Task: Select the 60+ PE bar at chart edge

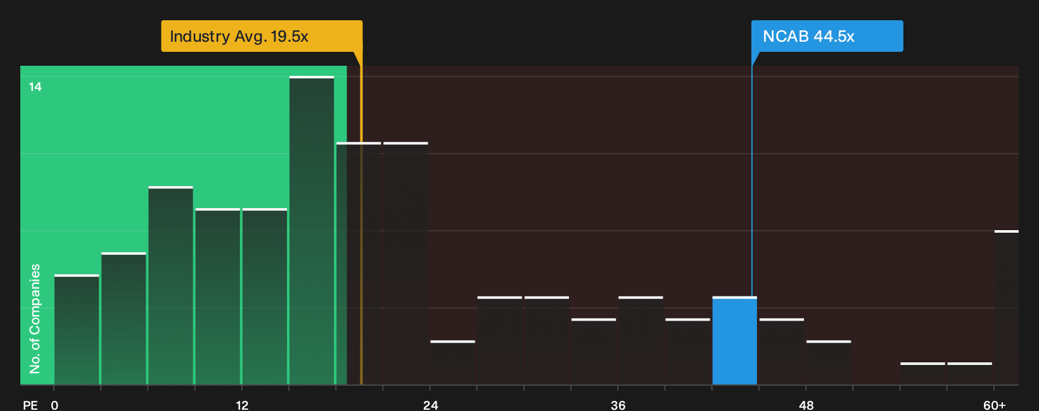Action: (1007, 307)
